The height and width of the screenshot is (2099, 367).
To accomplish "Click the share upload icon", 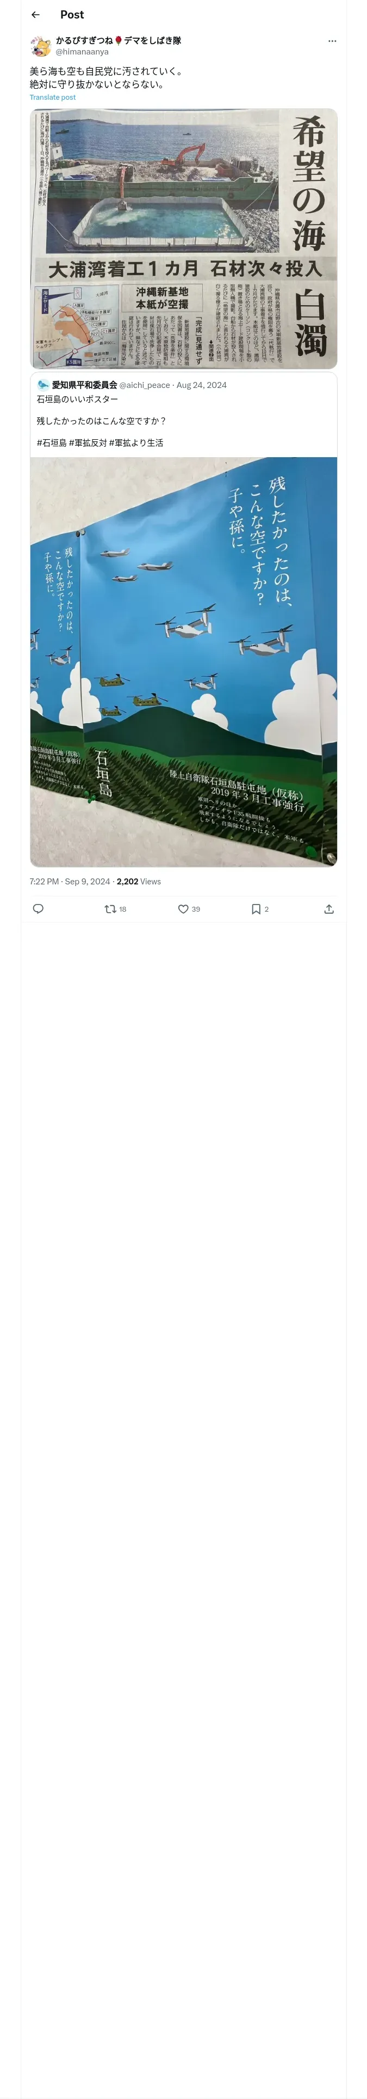I will click(329, 908).
